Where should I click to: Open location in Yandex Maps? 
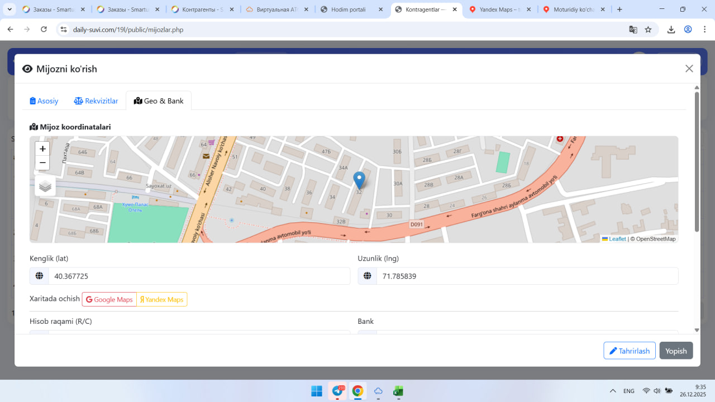point(162,300)
